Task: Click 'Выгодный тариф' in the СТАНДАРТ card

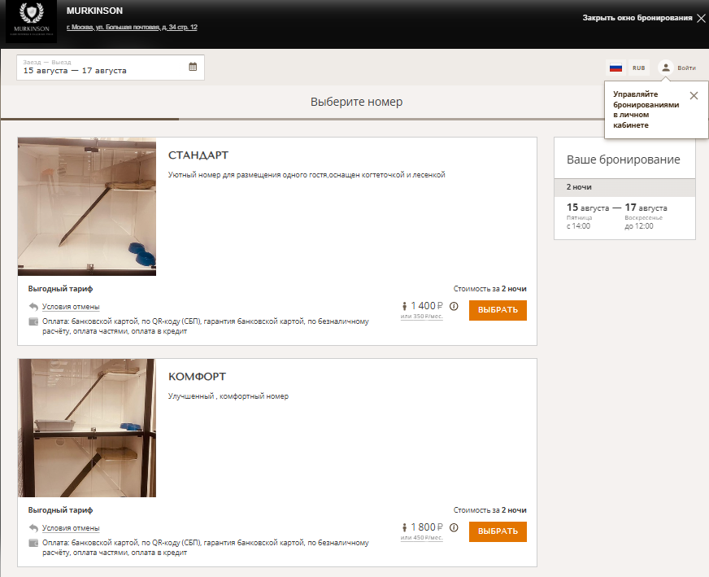Action: 60,289
